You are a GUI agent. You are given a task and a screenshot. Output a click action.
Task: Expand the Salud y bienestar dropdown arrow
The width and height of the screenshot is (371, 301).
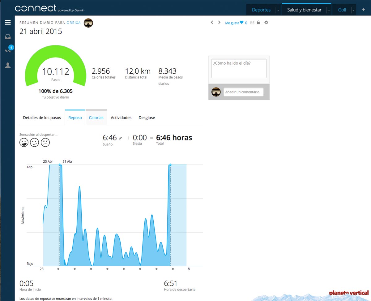click(329, 10)
